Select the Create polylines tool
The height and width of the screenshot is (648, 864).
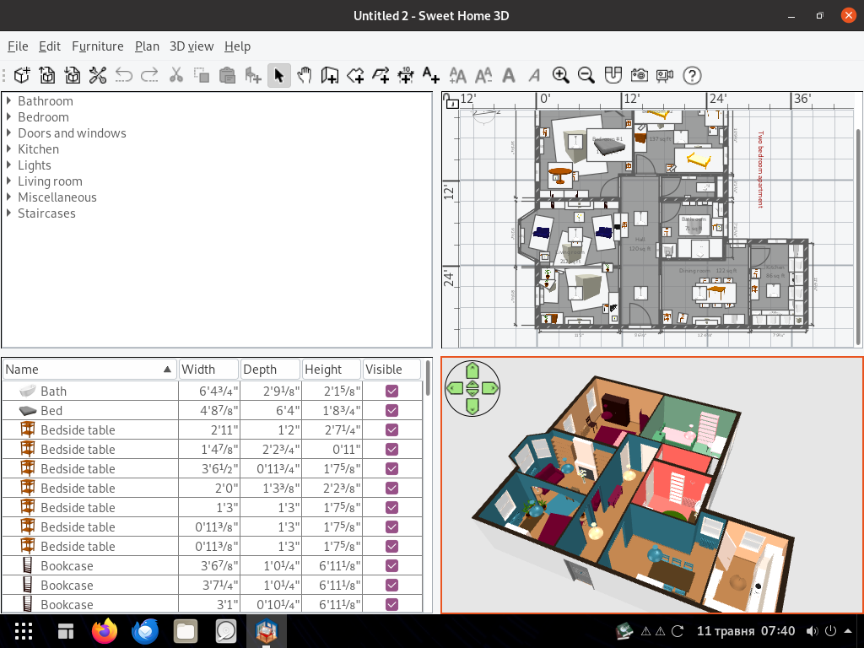381,75
